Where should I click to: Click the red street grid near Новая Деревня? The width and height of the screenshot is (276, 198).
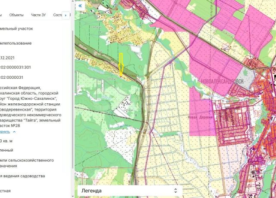pyautogui.click(x=232, y=122)
